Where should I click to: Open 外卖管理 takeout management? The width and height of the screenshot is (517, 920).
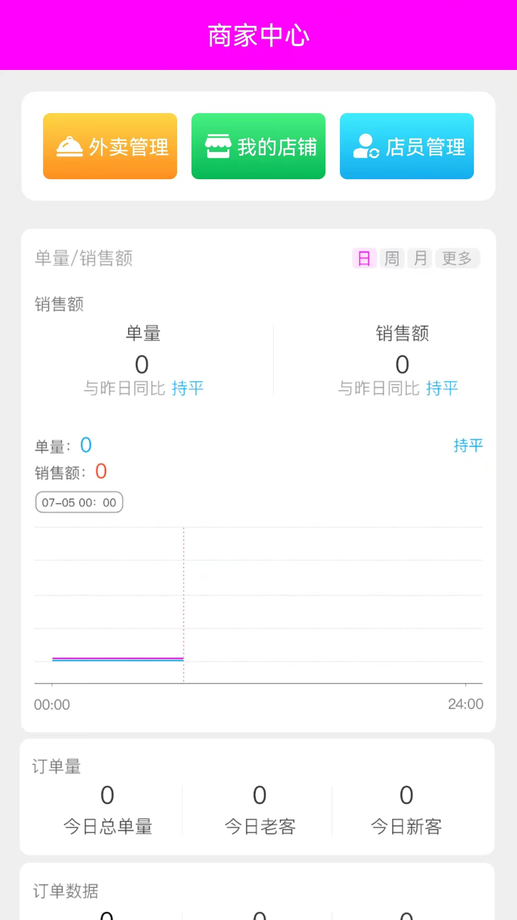click(x=110, y=146)
